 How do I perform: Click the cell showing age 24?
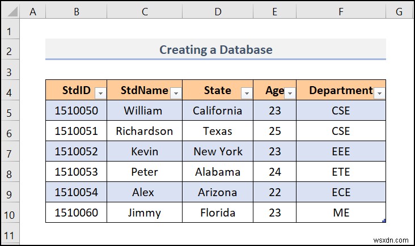(x=275, y=172)
